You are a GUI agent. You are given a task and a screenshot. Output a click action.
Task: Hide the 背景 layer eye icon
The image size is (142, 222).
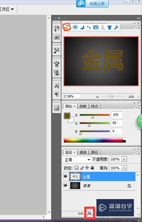(65, 186)
